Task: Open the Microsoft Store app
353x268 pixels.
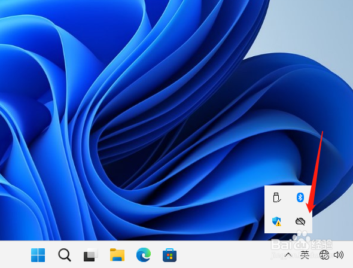Action: click(169, 255)
